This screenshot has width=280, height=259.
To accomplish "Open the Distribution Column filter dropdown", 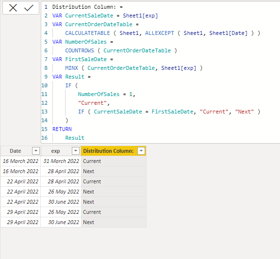I will (x=141, y=151).
